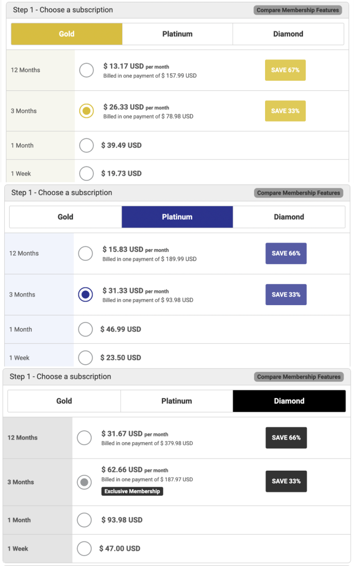
Task: Choose the $31.67 USD 12-month Diamond option
Action: point(84,438)
